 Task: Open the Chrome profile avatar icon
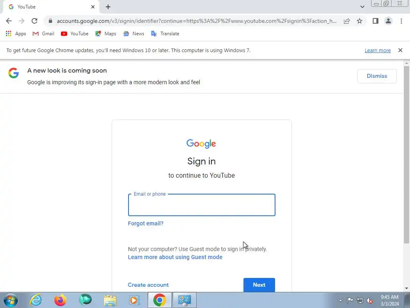388,21
